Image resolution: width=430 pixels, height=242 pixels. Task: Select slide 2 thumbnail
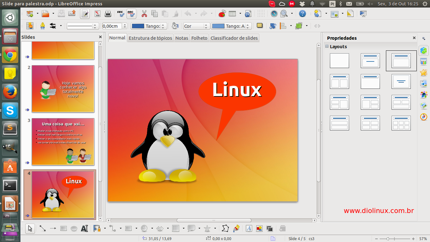click(63, 89)
